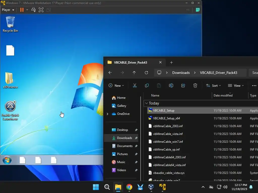Screen dimensions: 258x193
Task: Open the See more (three dots) menu
Action: coord(254,85)
